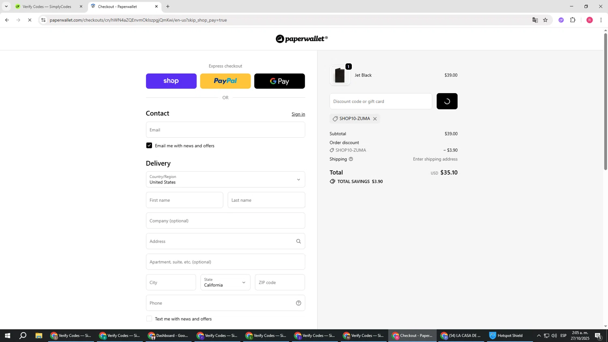Show hidden system tray icons
The height and width of the screenshot is (342, 608).
click(x=539, y=336)
